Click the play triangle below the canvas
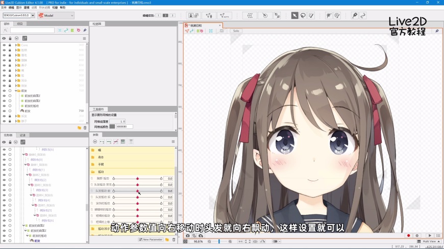444x249 pixels. [430, 235]
